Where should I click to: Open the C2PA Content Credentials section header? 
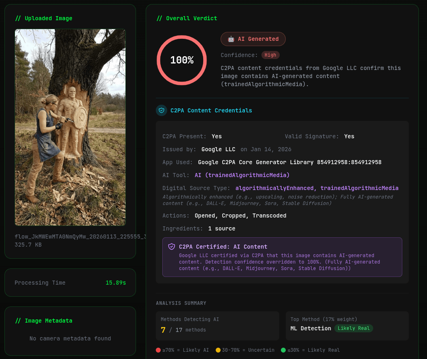211,110
